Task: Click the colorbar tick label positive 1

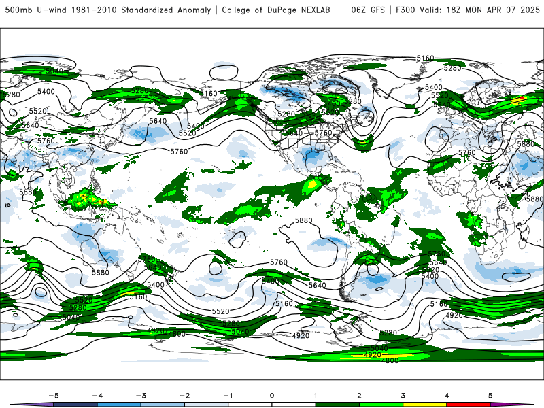Action: (x=316, y=396)
